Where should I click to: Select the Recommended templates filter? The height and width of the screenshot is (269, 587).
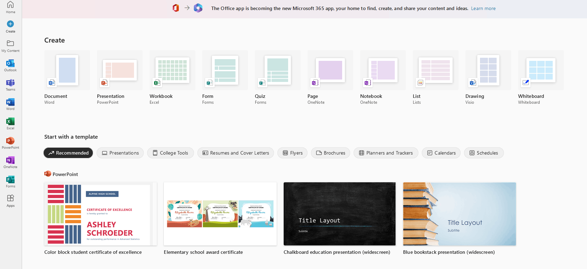(x=68, y=153)
